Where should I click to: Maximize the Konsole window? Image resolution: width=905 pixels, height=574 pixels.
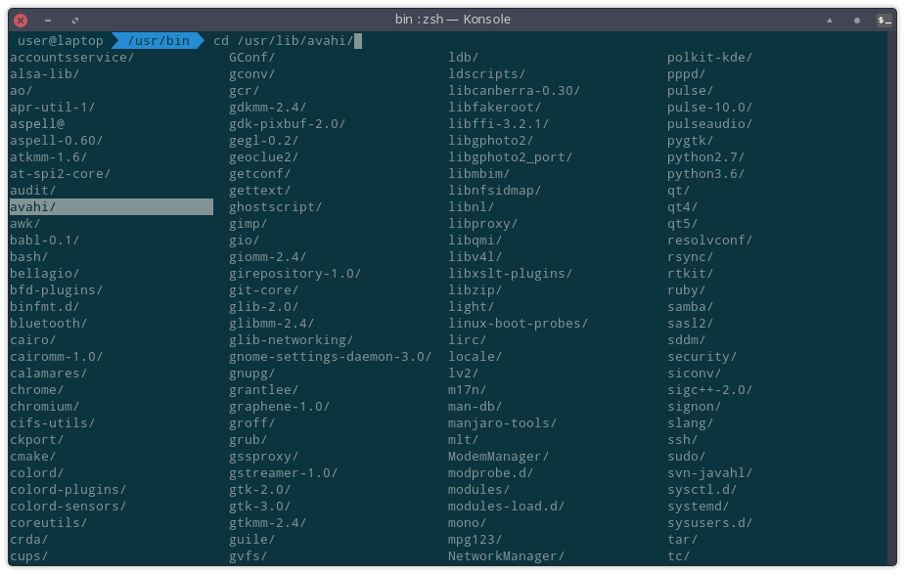click(75, 20)
